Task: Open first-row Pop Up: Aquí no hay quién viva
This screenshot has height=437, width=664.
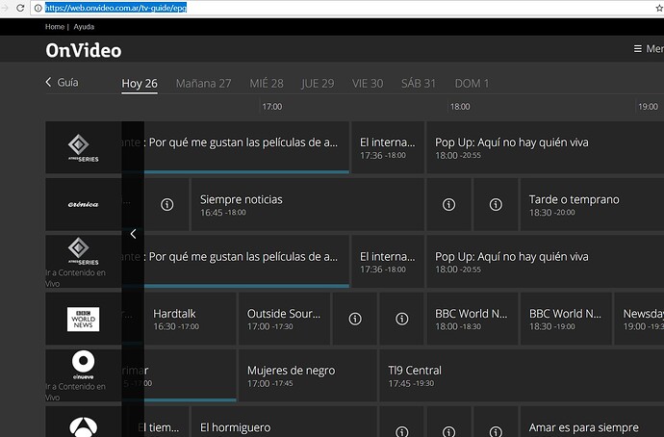Action: tap(545, 148)
